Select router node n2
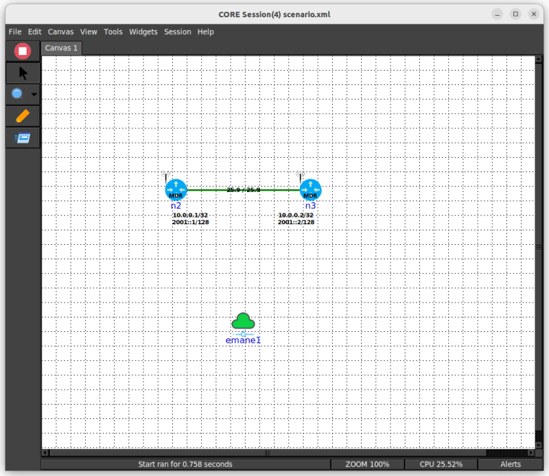 [176, 189]
